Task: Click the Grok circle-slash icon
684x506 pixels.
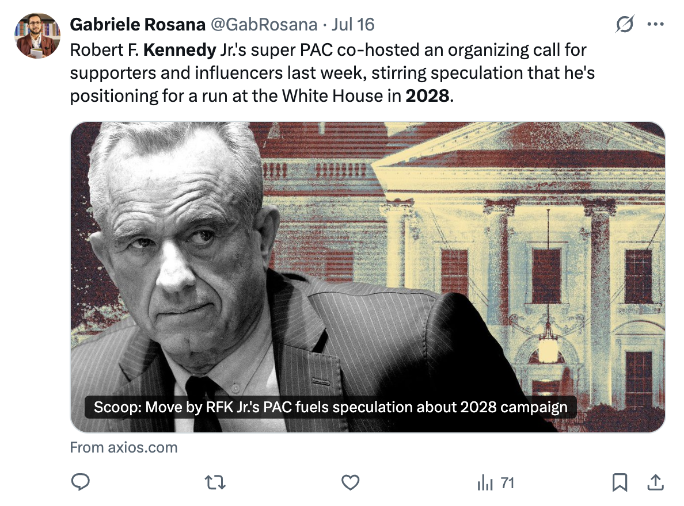Action: click(625, 24)
